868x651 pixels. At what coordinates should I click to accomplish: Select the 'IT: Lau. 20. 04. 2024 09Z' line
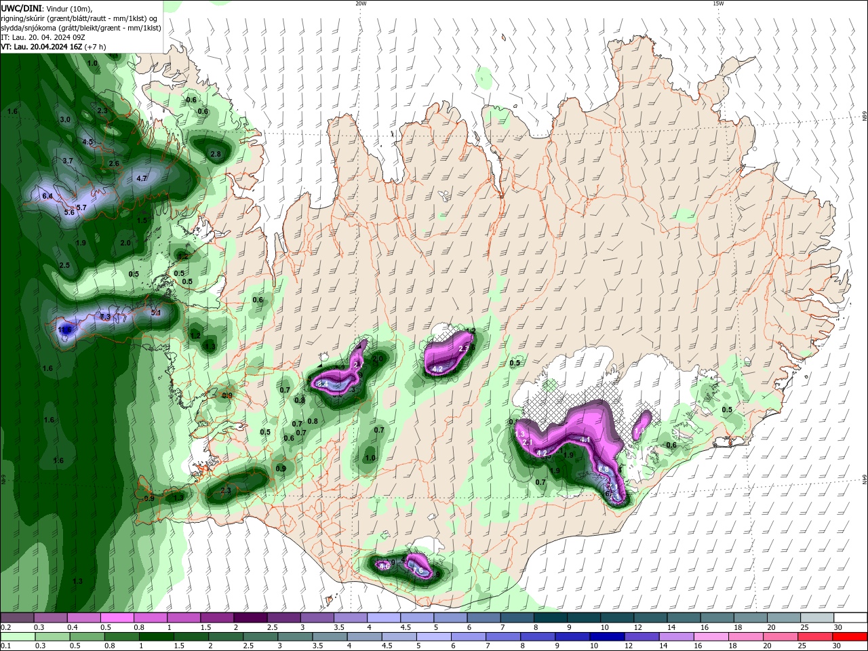[x=42, y=37]
